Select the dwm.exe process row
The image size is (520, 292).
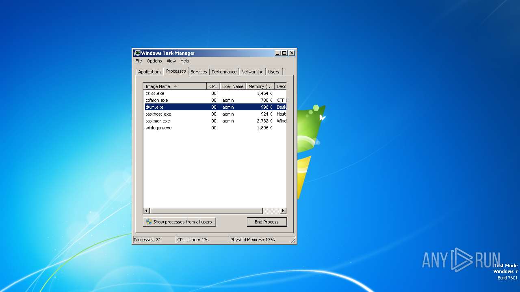click(215, 107)
